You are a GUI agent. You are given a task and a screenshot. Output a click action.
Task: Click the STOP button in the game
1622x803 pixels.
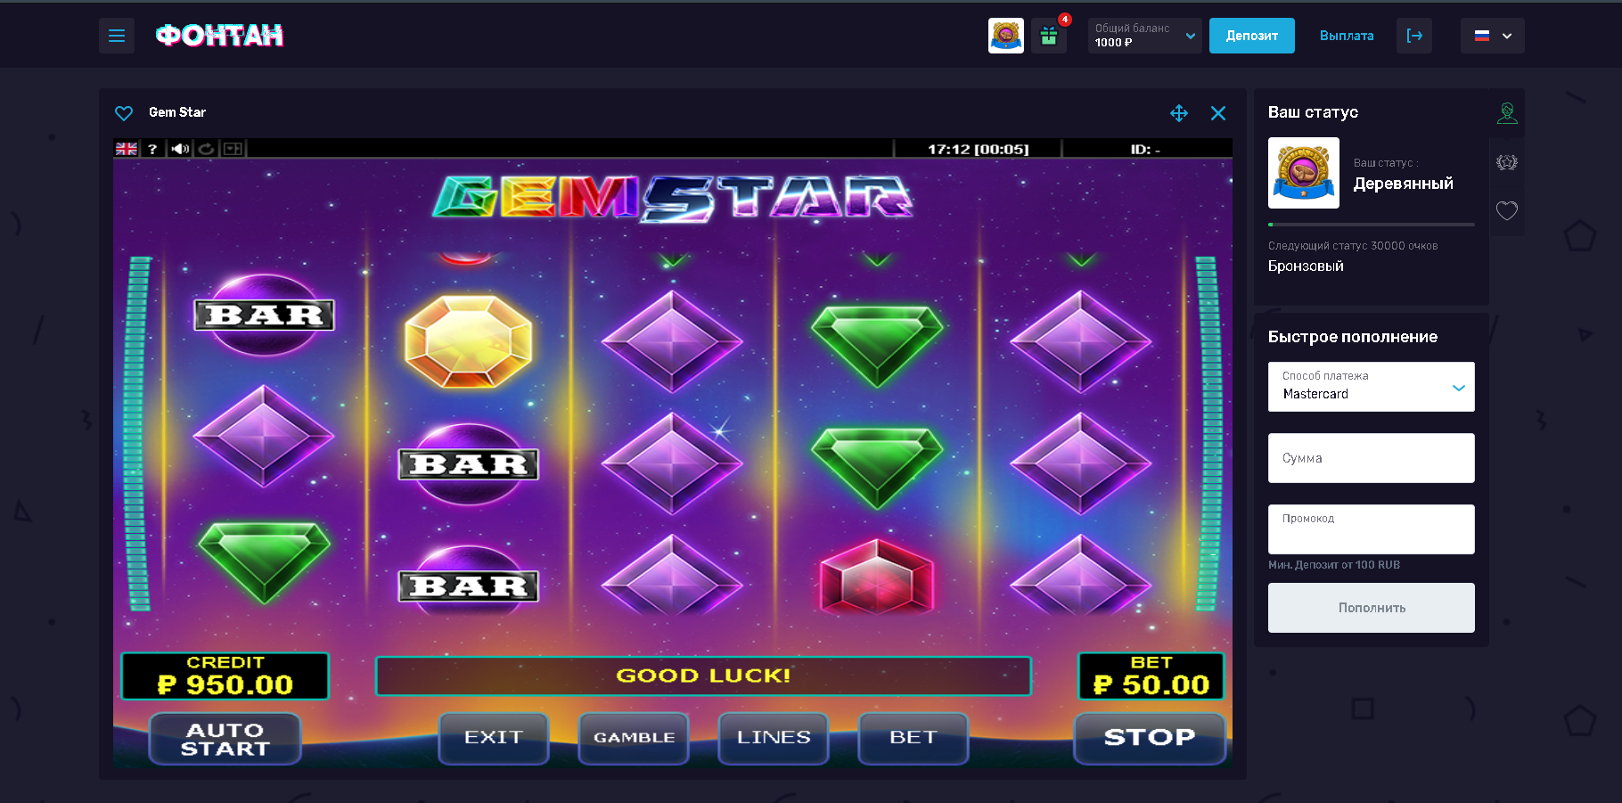point(1150,738)
